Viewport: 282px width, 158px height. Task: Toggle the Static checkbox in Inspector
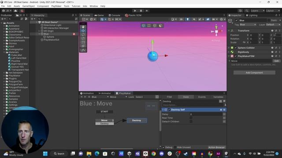(269, 21)
